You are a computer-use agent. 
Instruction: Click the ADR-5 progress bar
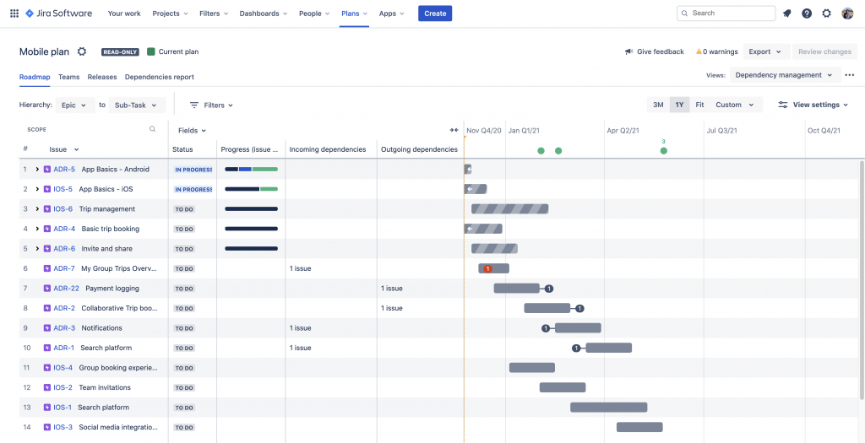[x=251, y=169]
